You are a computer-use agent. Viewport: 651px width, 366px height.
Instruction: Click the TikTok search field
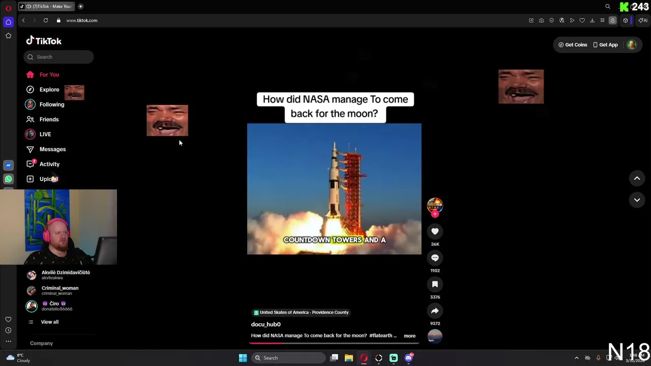58,57
